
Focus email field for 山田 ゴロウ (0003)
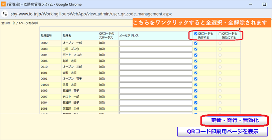tap(156, 49)
